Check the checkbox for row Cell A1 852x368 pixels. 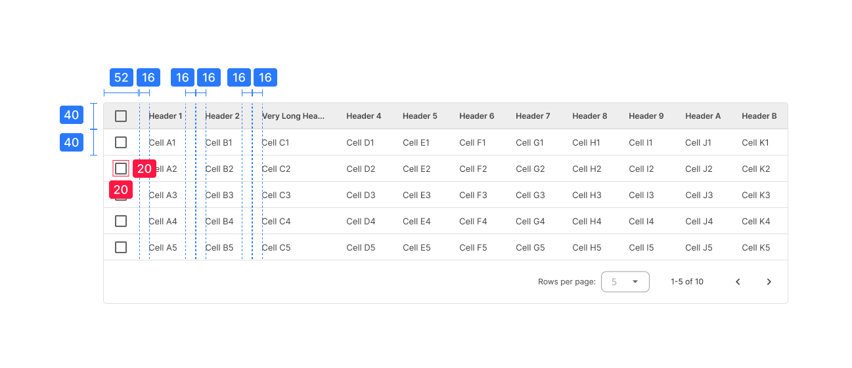(121, 142)
